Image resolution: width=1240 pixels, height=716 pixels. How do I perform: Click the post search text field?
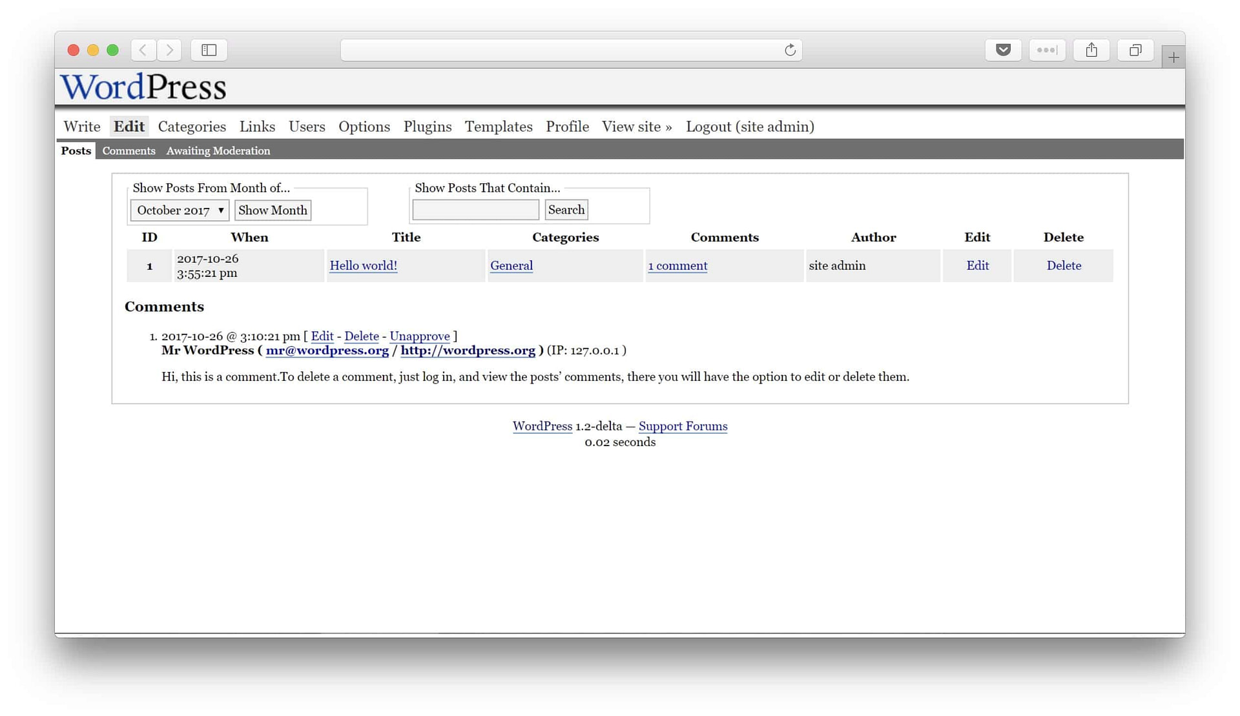pos(475,210)
